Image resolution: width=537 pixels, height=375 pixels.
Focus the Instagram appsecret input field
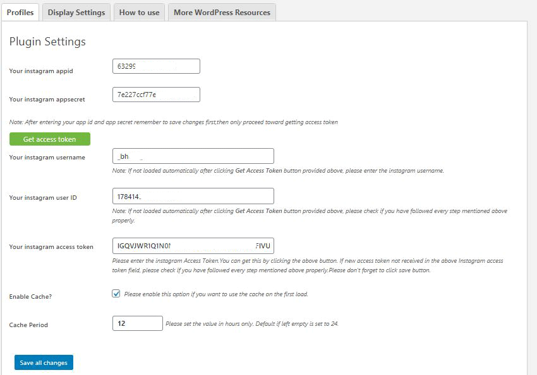point(156,95)
